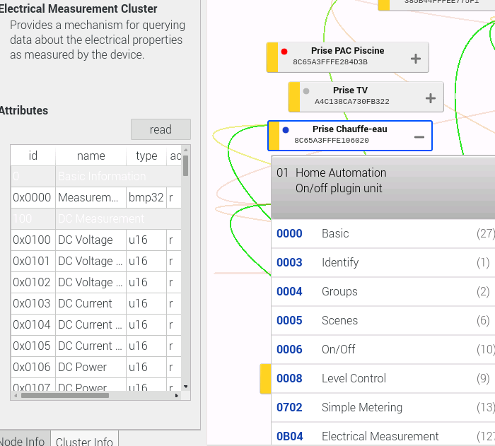The height and width of the screenshot is (446, 495).
Task: Click the type column header
Action: (x=146, y=155)
